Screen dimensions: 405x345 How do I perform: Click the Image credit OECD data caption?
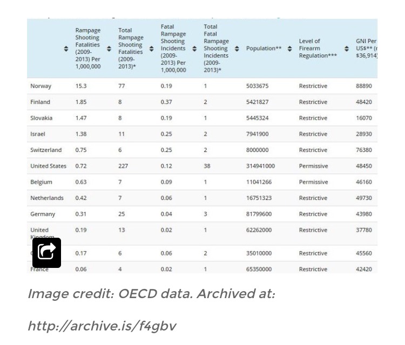151,294
